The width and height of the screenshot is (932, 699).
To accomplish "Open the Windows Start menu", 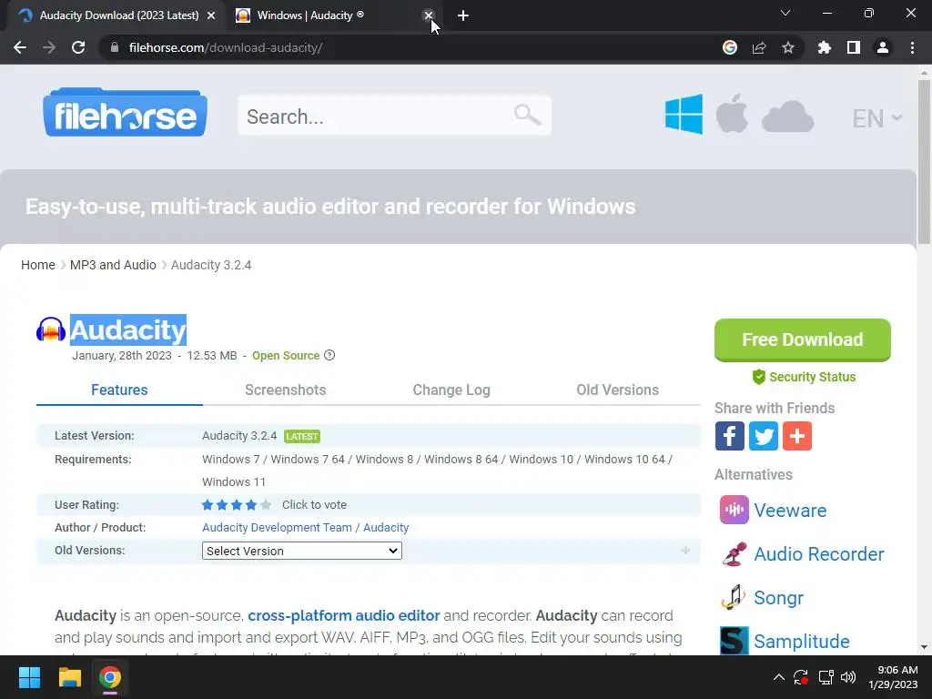I will (x=29, y=677).
